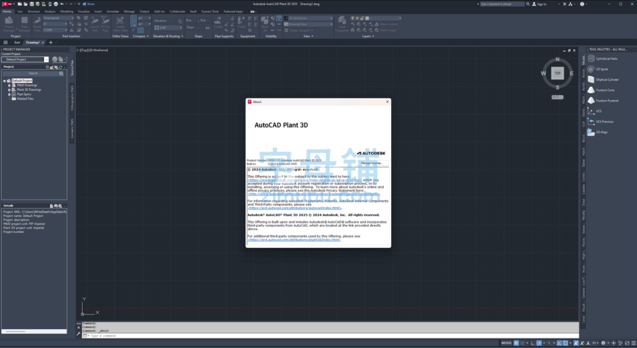Open the Structure ribbon tab
637x348 pixels.
[x=33, y=11]
